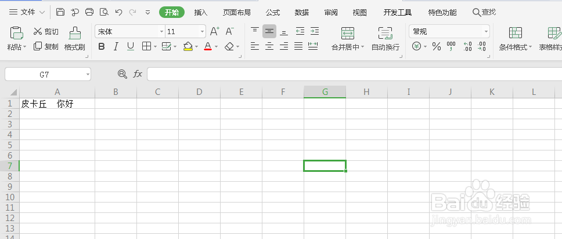The image size is (562, 239).
Task: Decrease font size with A- icon
Action: point(230,31)
